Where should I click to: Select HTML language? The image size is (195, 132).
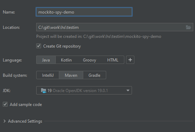[x=113, y=60]
